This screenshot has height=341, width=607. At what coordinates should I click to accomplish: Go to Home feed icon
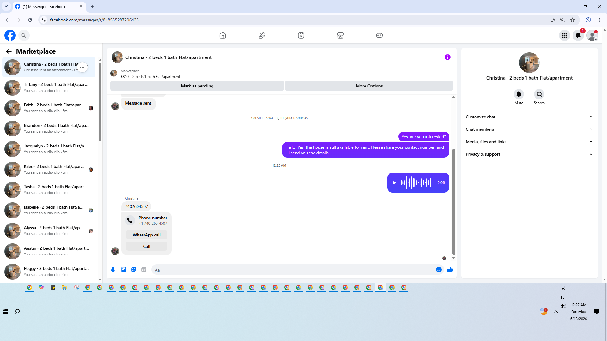223,35
